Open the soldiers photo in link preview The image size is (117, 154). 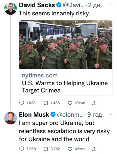(x=66, y=45)
